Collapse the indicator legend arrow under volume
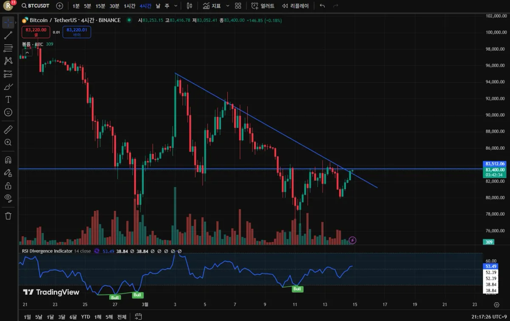 [26, 53]
